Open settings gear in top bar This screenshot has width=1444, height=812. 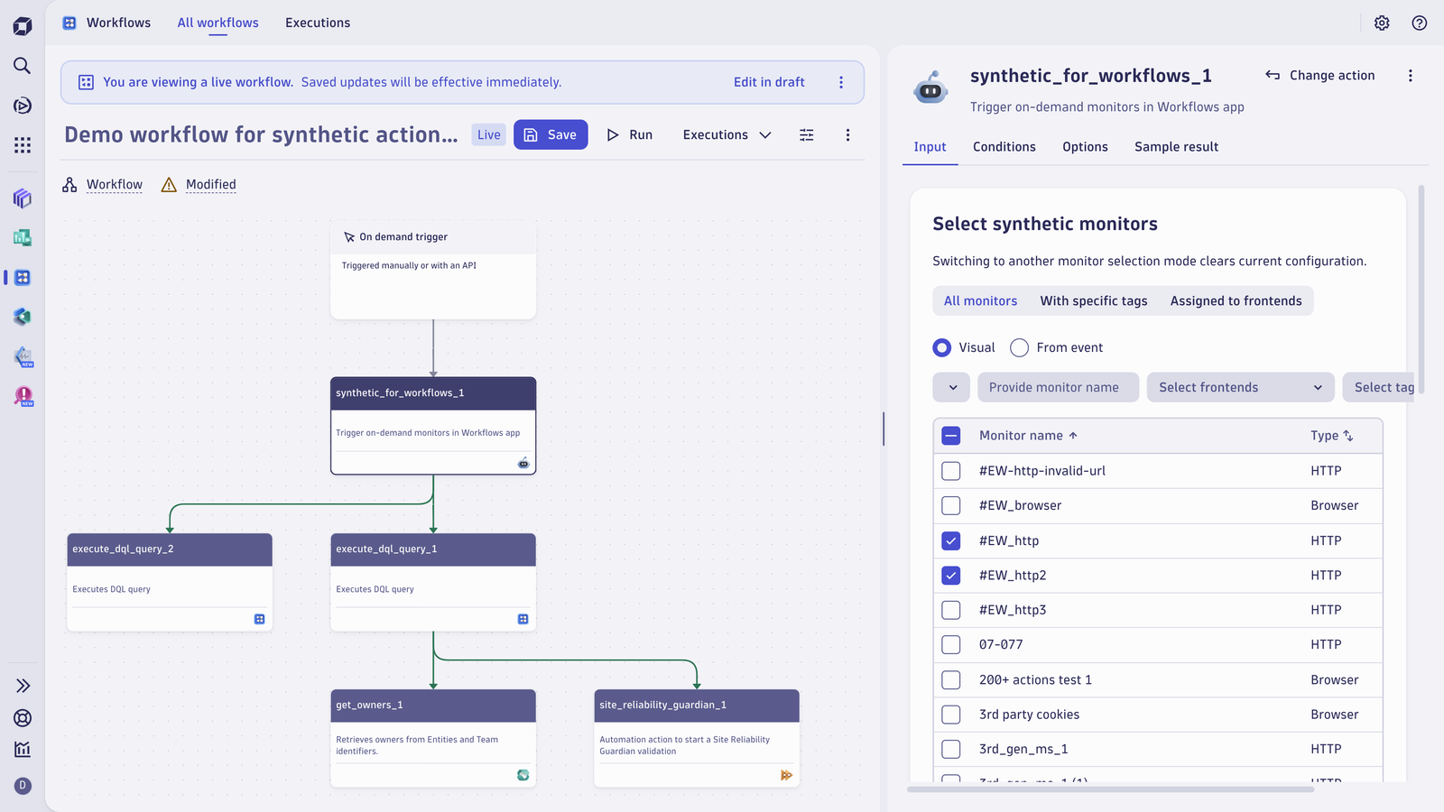point(1382,23)
